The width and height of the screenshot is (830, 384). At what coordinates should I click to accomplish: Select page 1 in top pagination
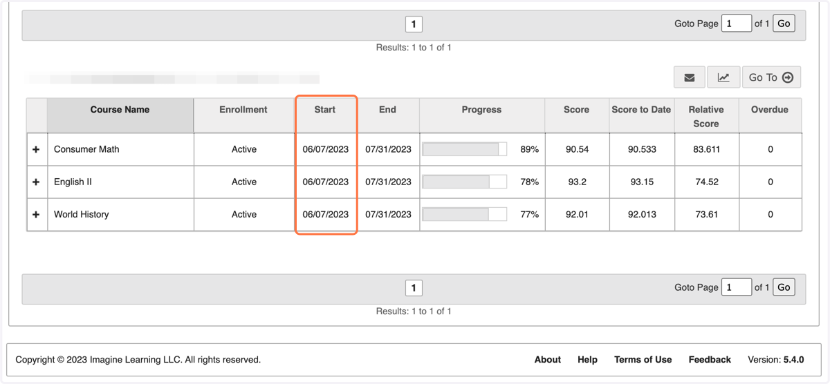click(414, 24)
